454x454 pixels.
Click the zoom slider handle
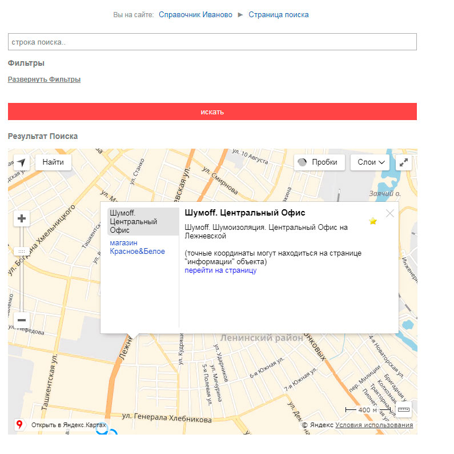22,252
